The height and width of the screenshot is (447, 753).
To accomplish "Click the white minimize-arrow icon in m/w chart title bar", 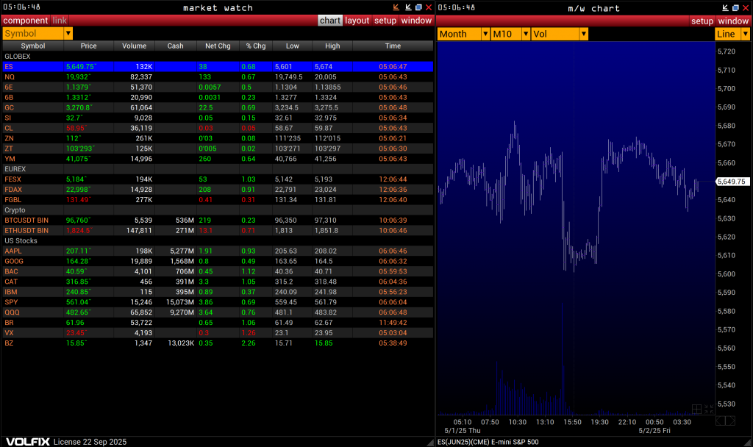I will 725,7.
